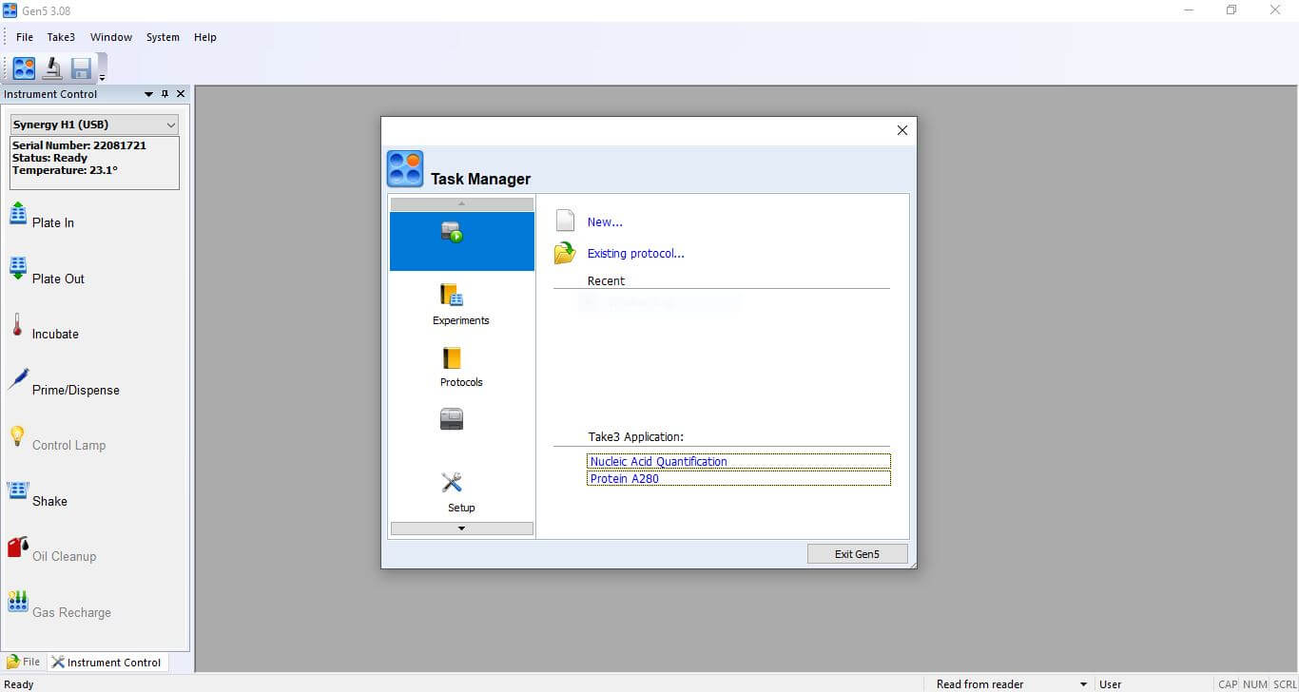This screenshot has width=1299, height=692.
Task: Open the Read from reader status dropdown
Action: point(1083,684)
